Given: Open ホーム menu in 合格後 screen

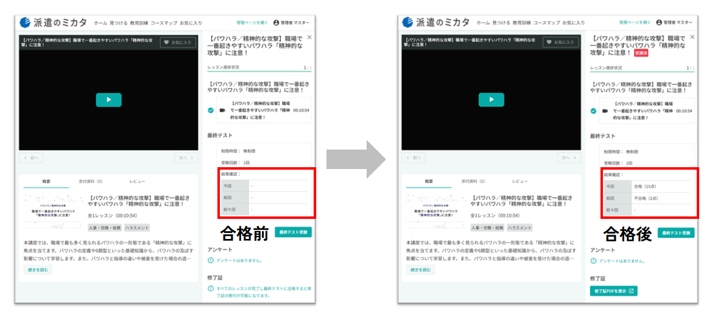Looking at the screenshot, I should [483, 22].
